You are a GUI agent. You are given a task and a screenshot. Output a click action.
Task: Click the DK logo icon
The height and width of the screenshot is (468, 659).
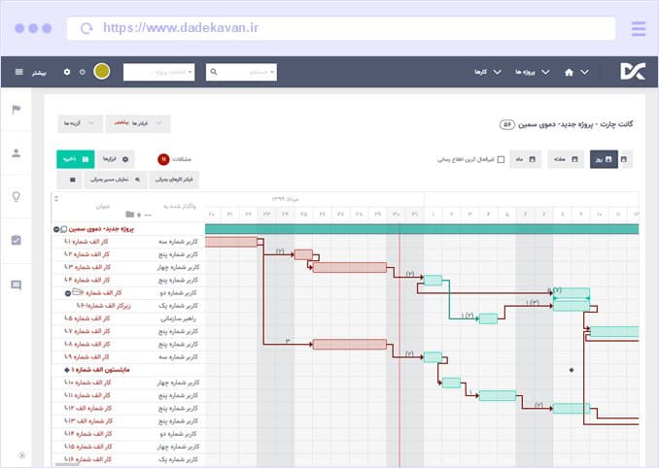pyautogui.click(x=632, y=71)
